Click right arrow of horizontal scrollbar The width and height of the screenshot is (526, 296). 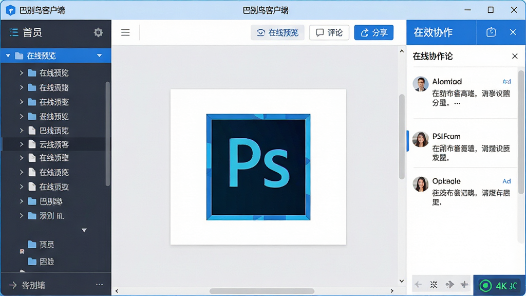(392, 291)
